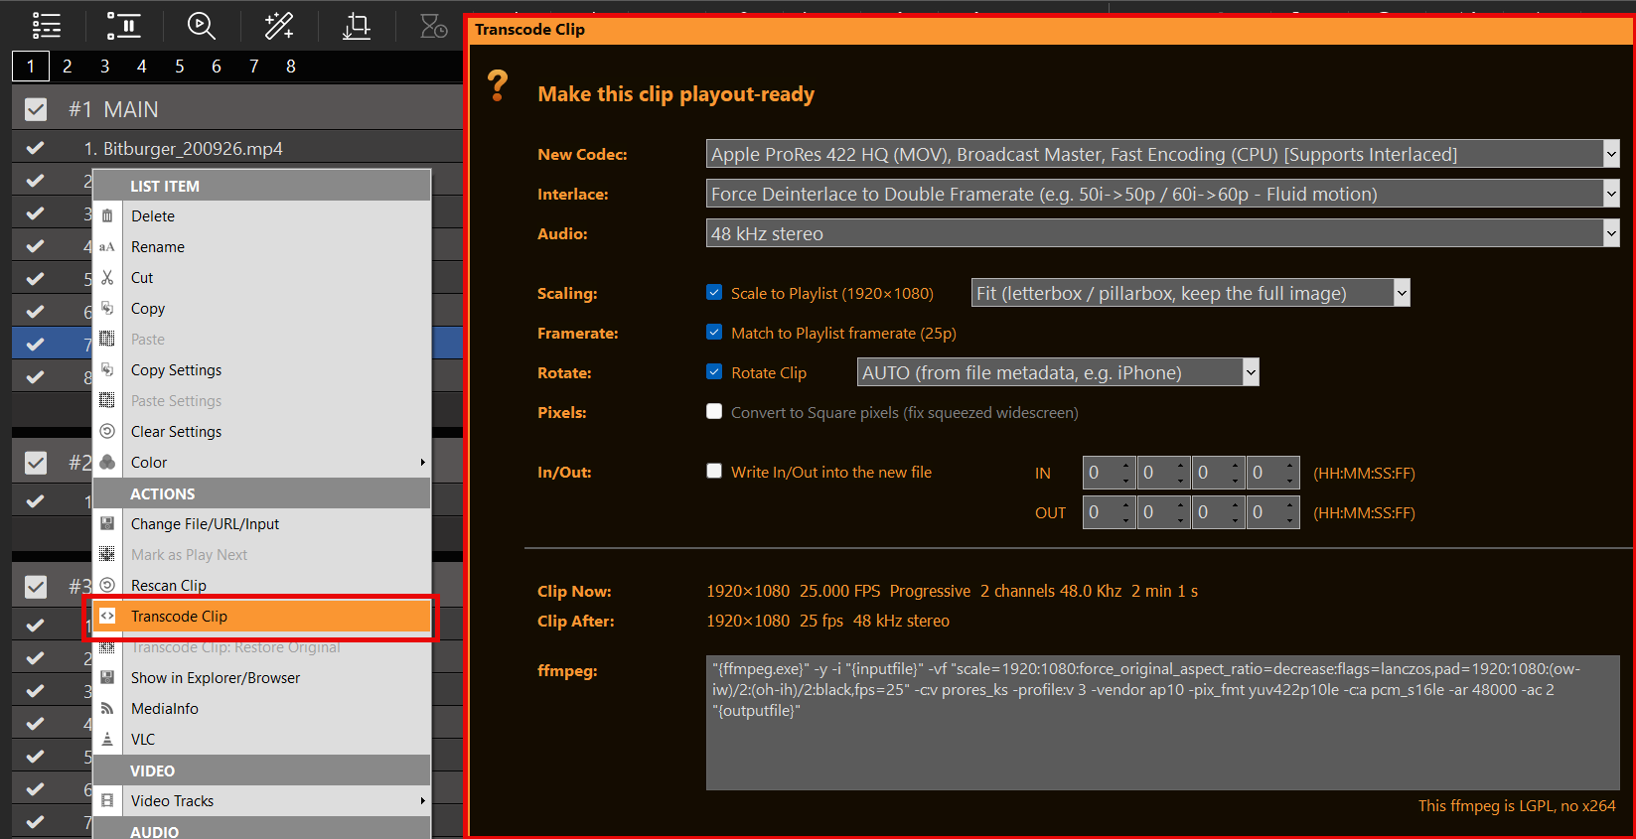
Task: Choose Rename in the list item menu
Action: pyautogui.click(x=158, y=246)
